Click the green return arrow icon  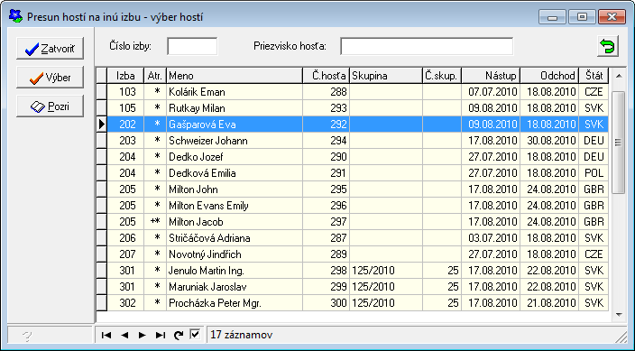tap(607, 46)
